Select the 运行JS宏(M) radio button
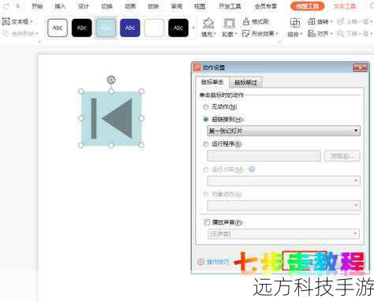This screenshot has width=374, height=302. pos(206,170)
